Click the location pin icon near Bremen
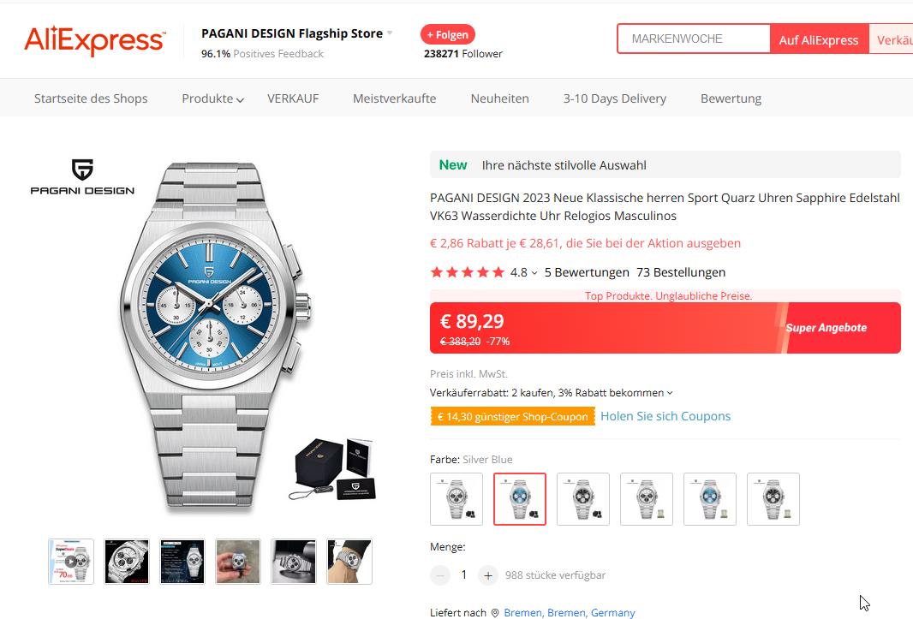 pyautogui.click(x=494, y=613)
